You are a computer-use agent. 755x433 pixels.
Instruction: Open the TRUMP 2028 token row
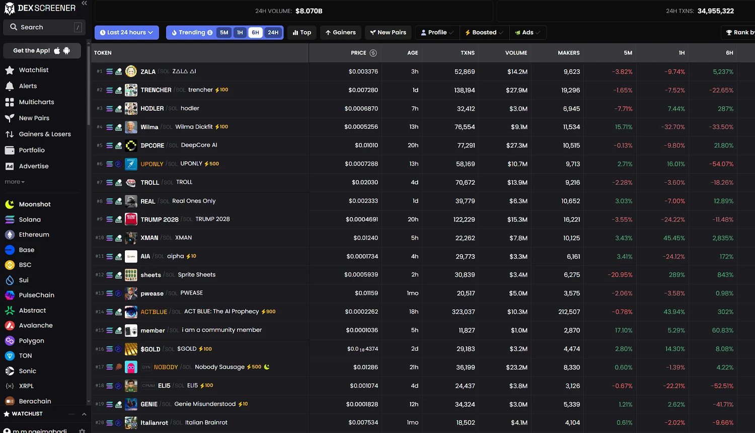[423, 220]
